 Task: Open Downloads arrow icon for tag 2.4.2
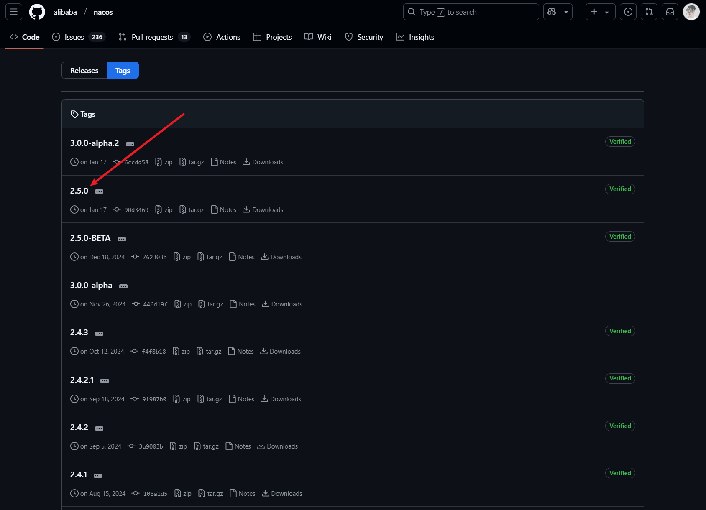261,446
